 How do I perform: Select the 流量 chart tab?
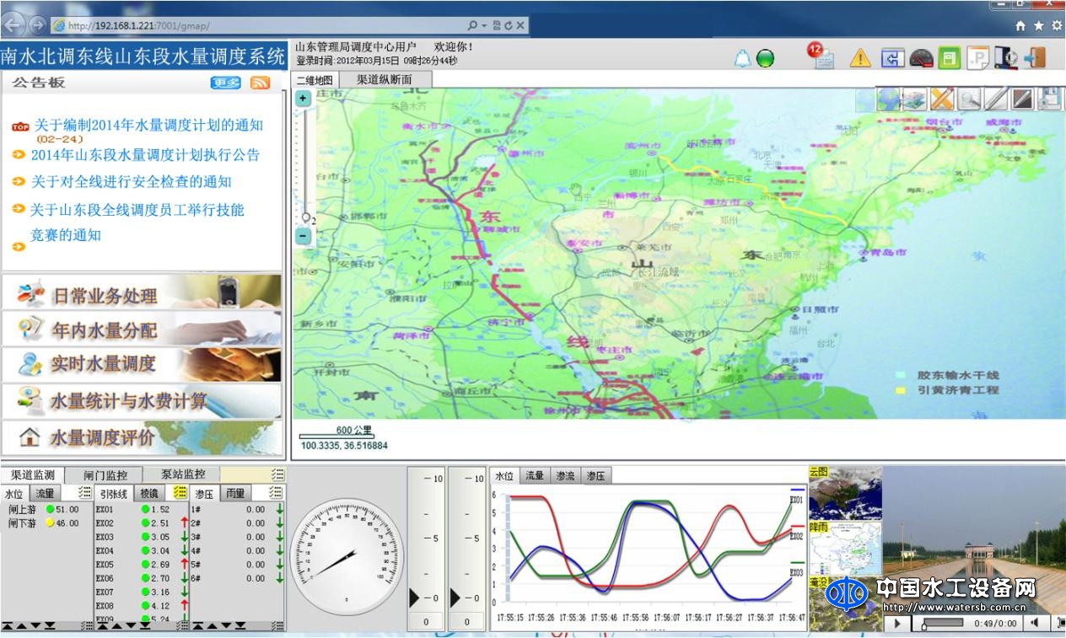(x=535, y=476)
